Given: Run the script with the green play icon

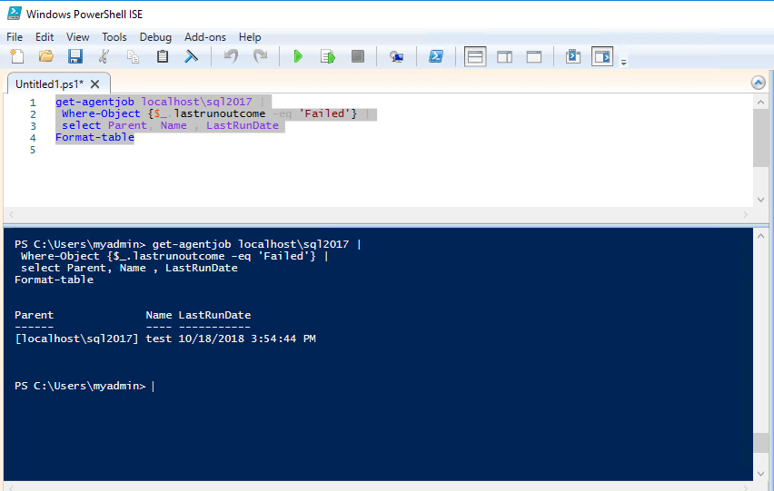Looking at the screenshot, I should [298, 56].
